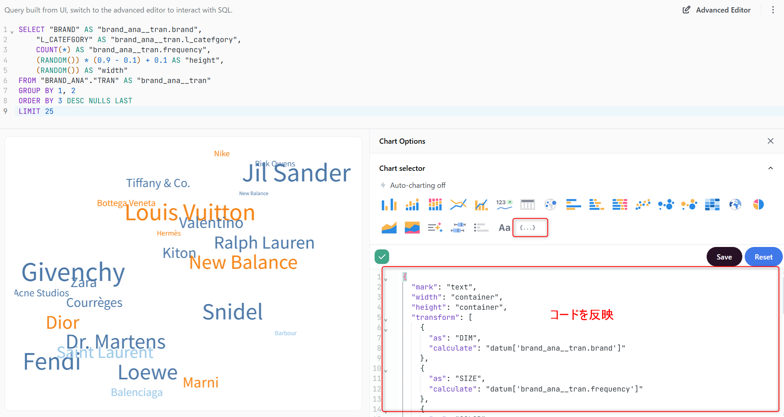Image resolution: width=784 pixels, height=417 pixels.
Task: Fold the DIM object at JSON line 6
Action: 386,330
